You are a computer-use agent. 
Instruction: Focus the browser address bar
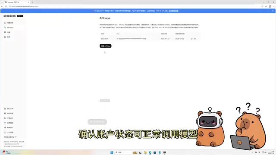(x=134, y=6)
